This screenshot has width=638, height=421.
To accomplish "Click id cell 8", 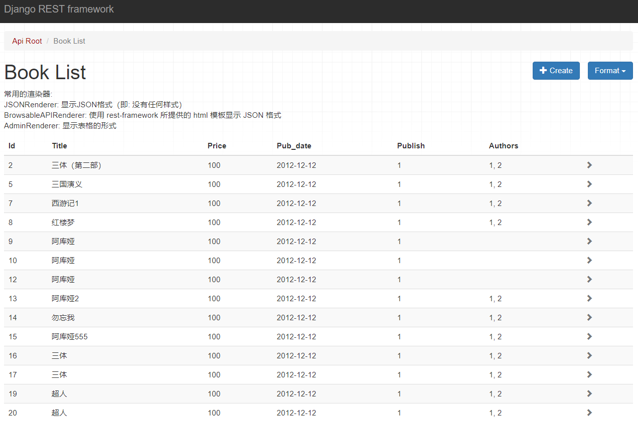I will (x=11, y=223).
